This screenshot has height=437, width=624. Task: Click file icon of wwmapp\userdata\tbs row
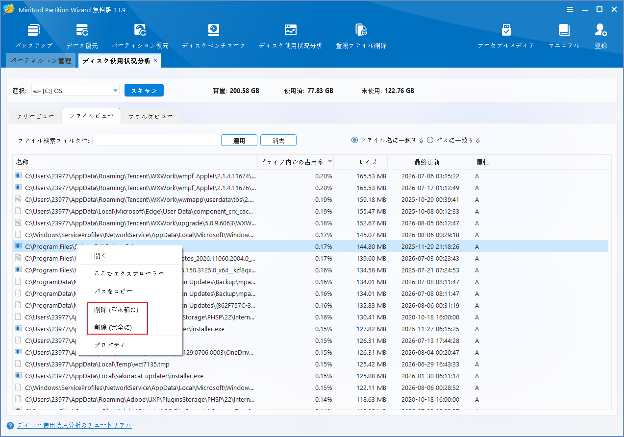pos(18,199)
